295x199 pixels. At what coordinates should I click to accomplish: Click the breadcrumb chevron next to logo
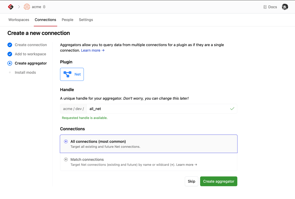(x=19, y=7)
